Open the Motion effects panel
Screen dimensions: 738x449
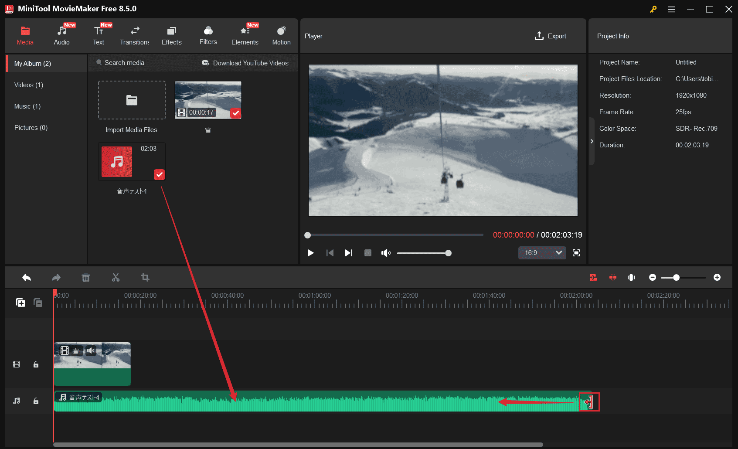click(281, 35)
